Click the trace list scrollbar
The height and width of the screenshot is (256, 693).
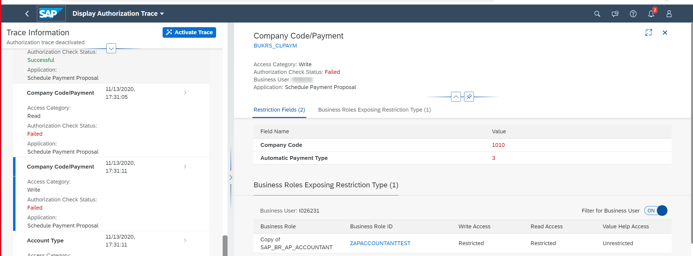[225, 246]
